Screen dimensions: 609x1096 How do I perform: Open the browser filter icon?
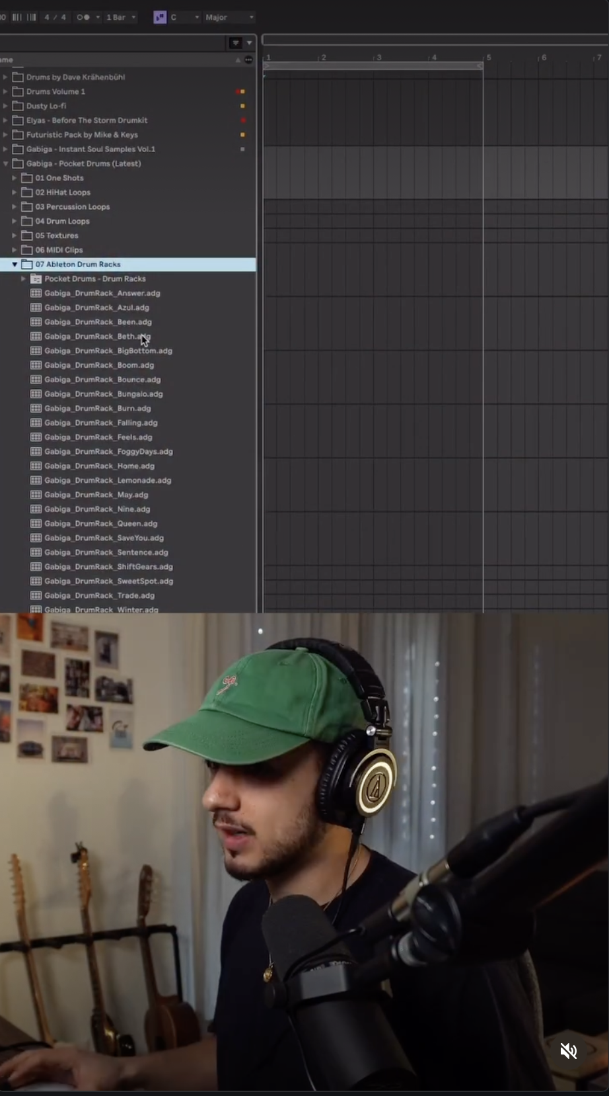236,43
